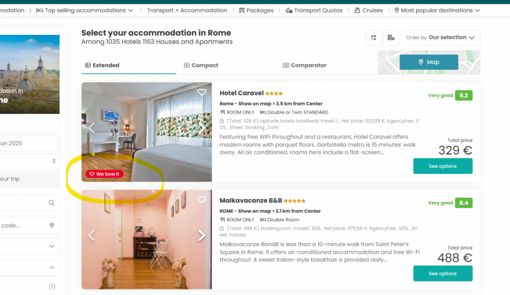Click the search magnifier icon in sidebar
This screenshot has height=295, width=510.
click(x=51, y=203)
